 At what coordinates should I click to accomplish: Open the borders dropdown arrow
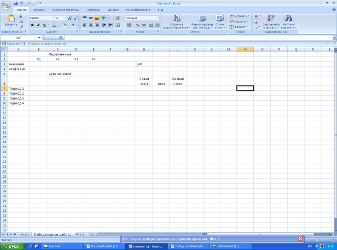[58, 25]
